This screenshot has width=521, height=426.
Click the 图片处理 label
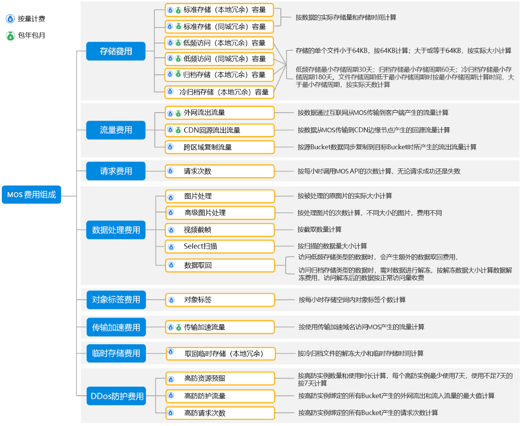pos(198,196)
